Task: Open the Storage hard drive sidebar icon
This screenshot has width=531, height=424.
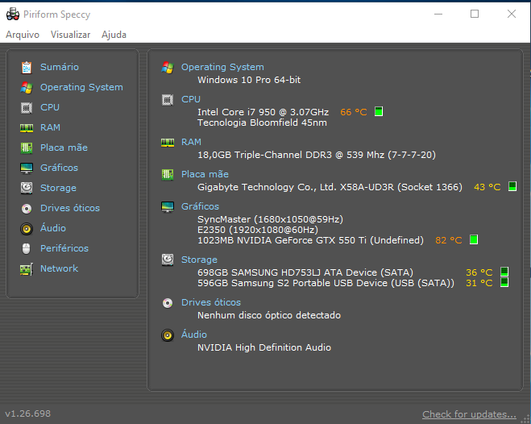Action: tap(27, 188)
